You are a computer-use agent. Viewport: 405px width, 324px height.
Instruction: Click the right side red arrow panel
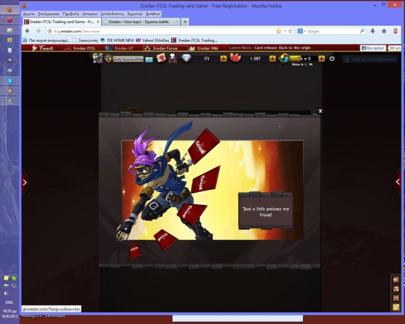[x=397, y=182]
